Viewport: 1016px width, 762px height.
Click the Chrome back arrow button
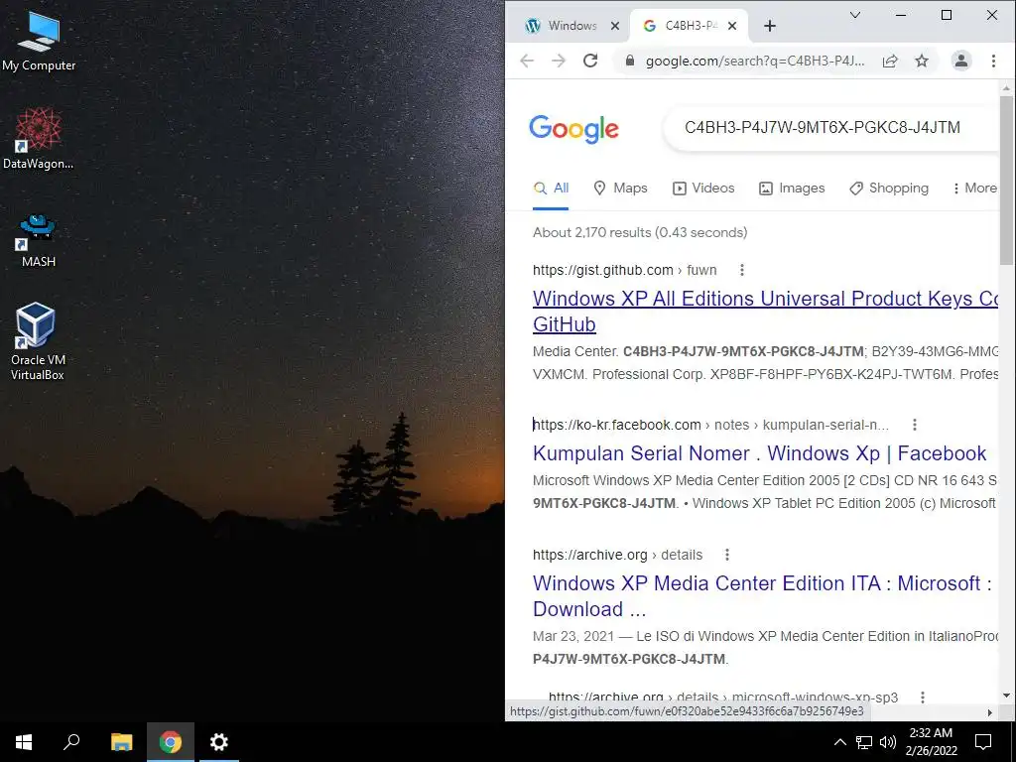(x=527, y=61)
